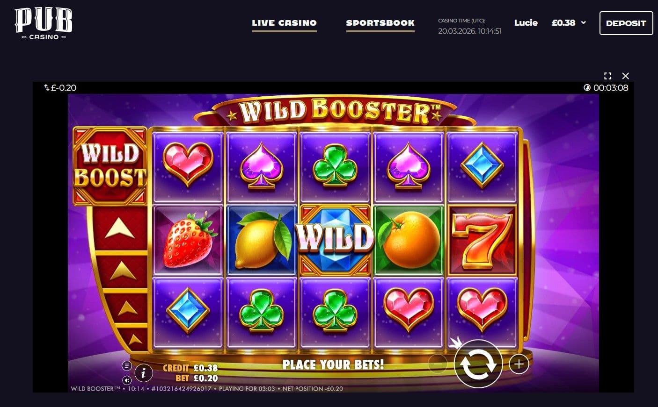Viewport: 658px width, 407px height.
Task: Go home via the Pub Casino logo
Action: pyautogui.click(x=44, y=23)
